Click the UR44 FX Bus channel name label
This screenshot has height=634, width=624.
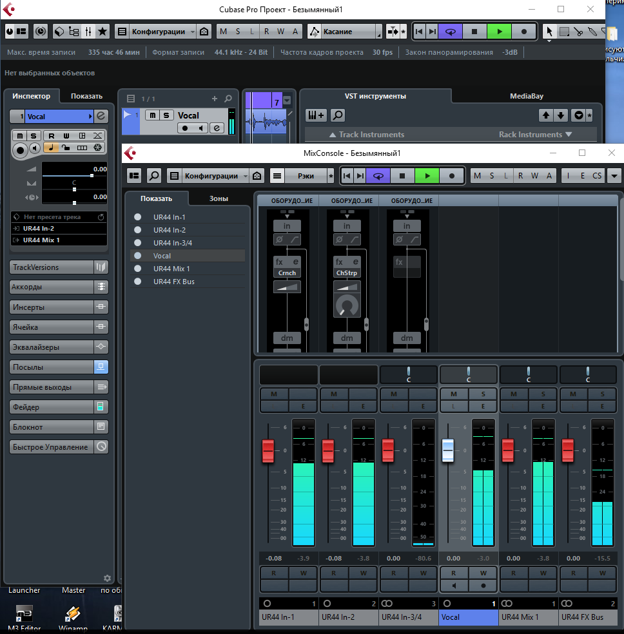click(589, 617)
